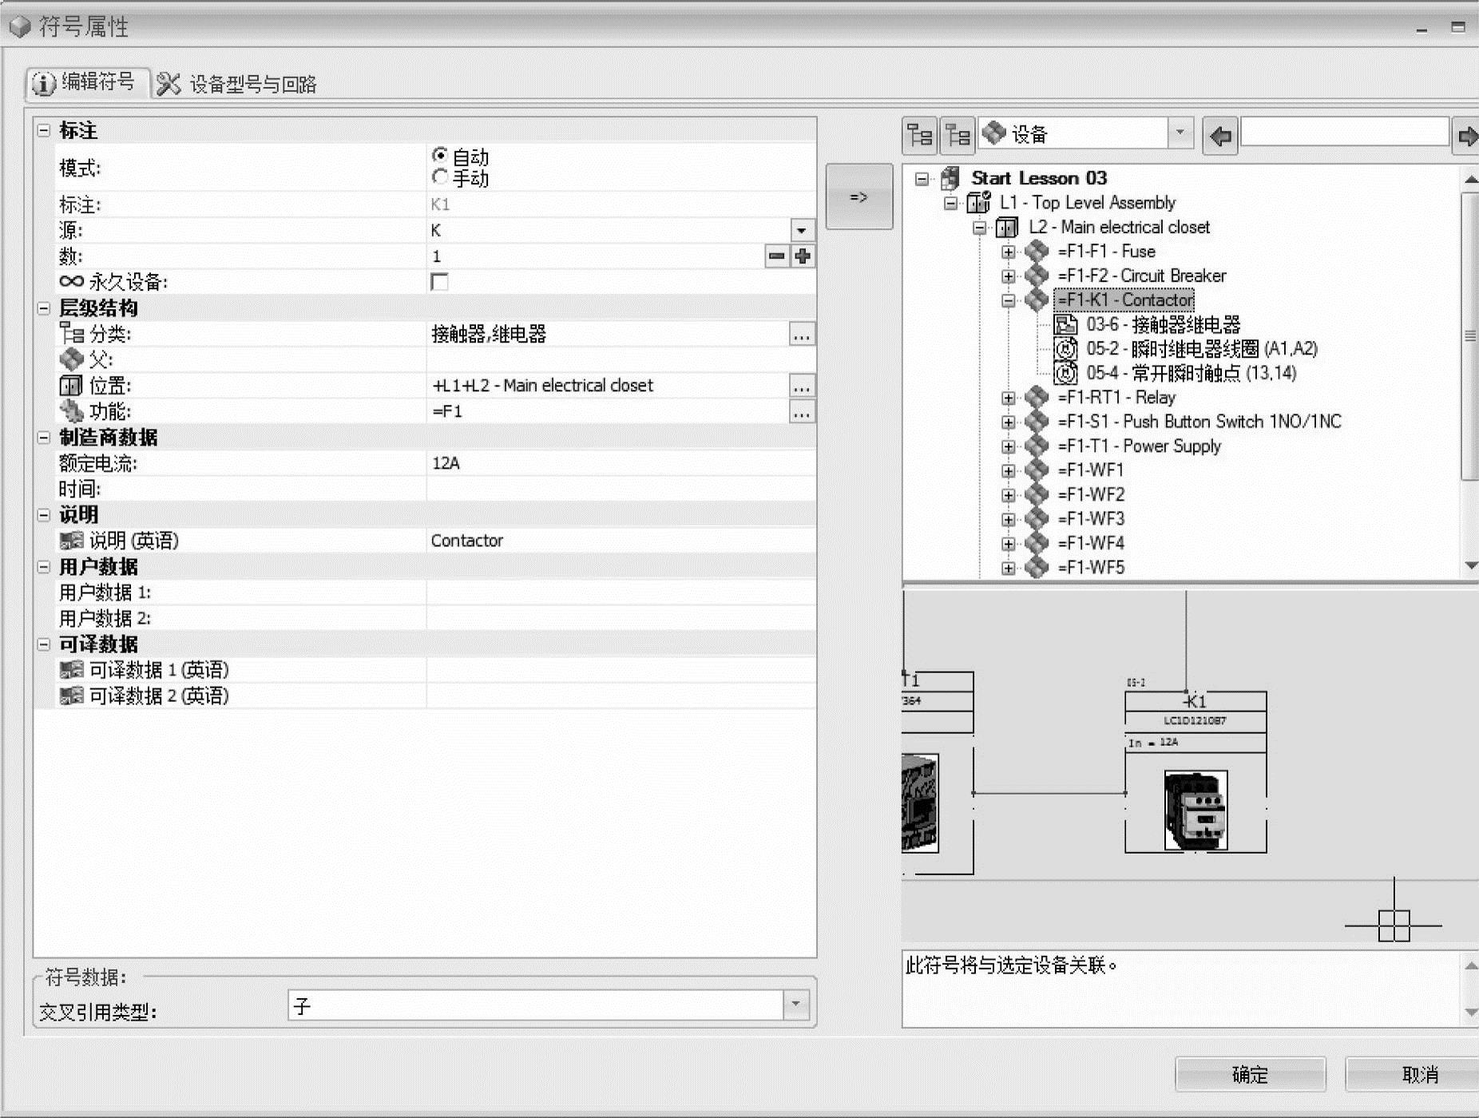Open the 交叉引用类型 dropdown
The height and width of the screenshot is (1118, 1479).
point(795,1005)
